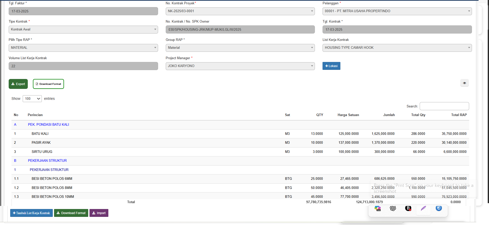Click the No. Kontrak / No. SPK Owner field

[x=240, y=29]
